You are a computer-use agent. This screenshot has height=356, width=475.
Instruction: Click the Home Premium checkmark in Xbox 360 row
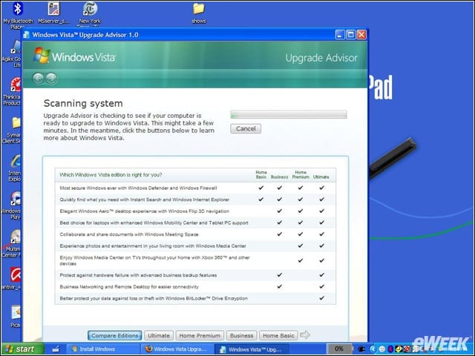tap(300, 260)
